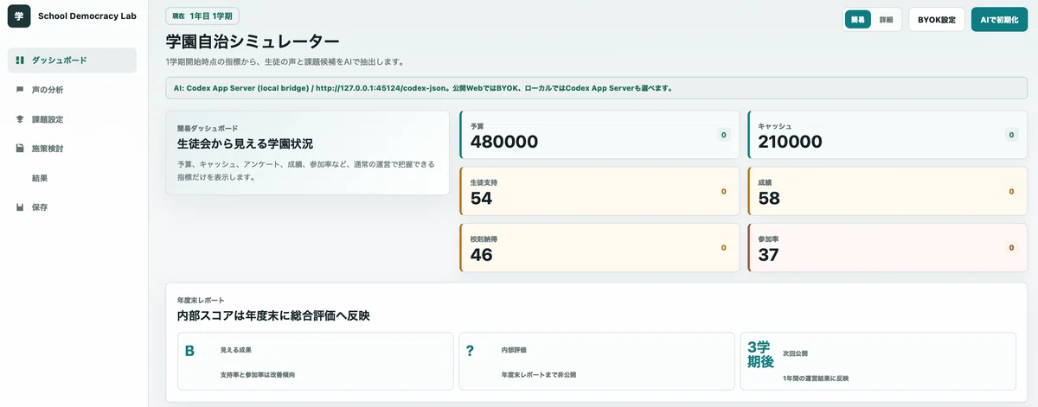This screenshot has height=407, width=1038.
Task: Select the 参加率 value 37
Action: tap(768, 255)
